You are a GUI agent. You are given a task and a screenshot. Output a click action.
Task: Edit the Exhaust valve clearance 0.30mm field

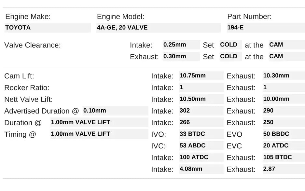(181, 56)
